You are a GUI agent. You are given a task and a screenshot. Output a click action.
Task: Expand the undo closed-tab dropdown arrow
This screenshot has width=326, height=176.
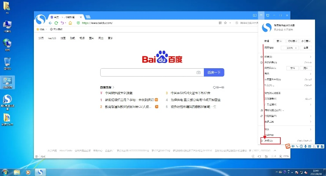[66, 23]
